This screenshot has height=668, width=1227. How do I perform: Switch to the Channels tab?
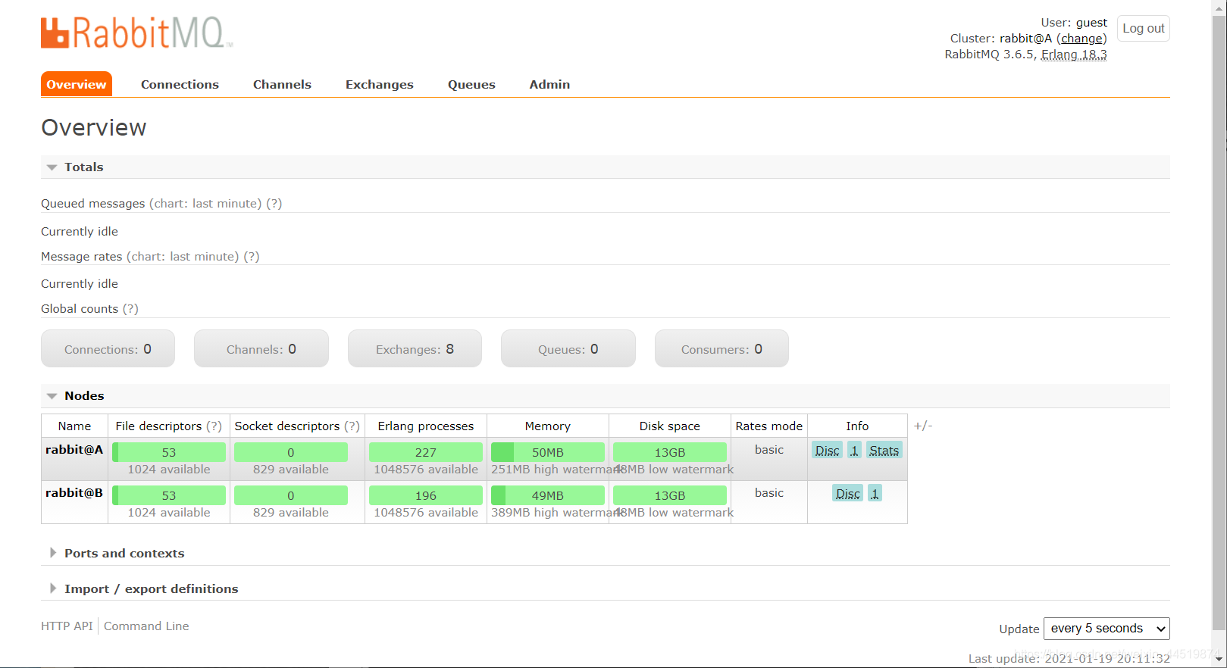click(x=282, y=84)
